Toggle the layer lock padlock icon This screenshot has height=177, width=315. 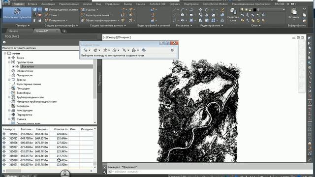click(x=250, y=10)
